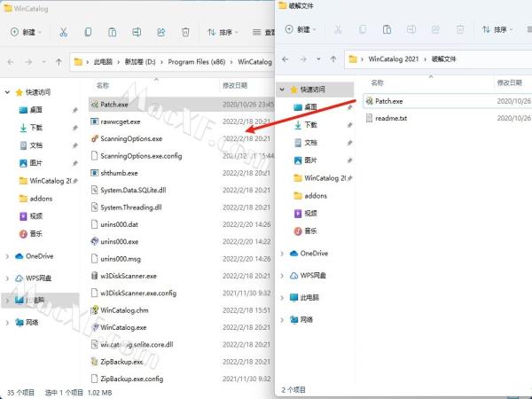
Task: Sort by 修改日期 column in WinCatalog window
Action: [235, 85]
